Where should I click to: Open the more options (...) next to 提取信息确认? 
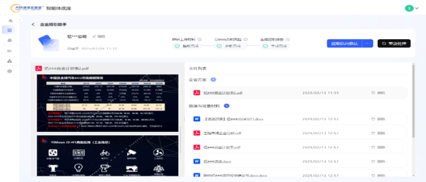tap(368, 43)
